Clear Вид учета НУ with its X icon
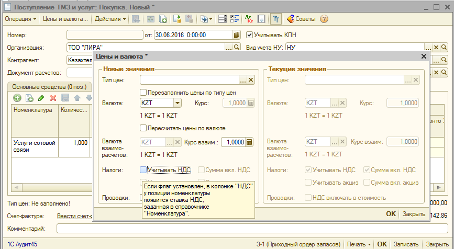This screenshot has height=249, width=454. (x=436, y=47)
